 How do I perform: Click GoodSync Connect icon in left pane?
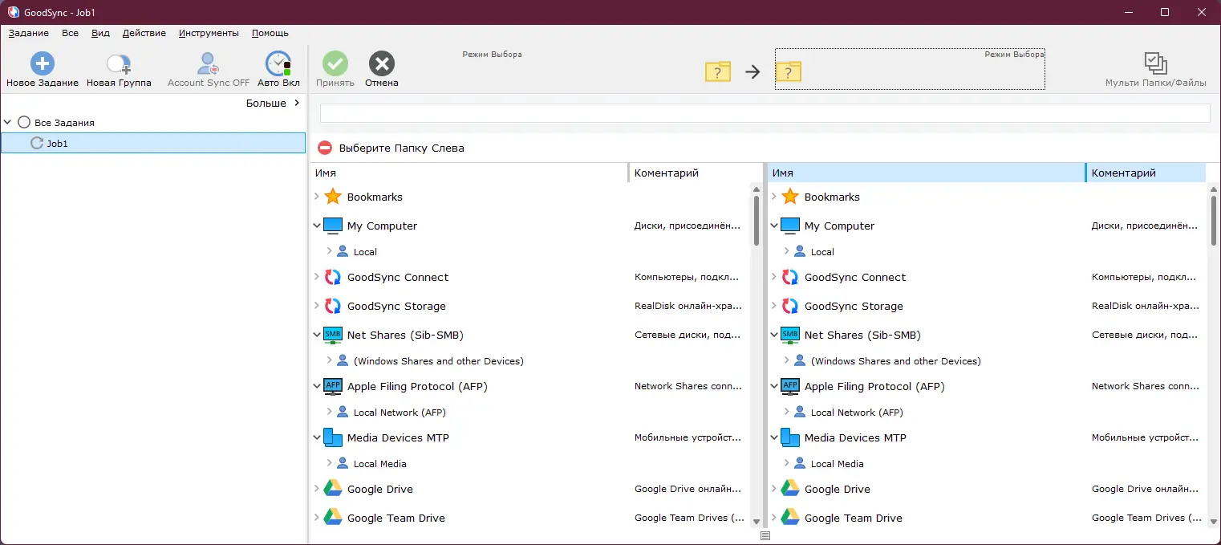tap(333, 277)
